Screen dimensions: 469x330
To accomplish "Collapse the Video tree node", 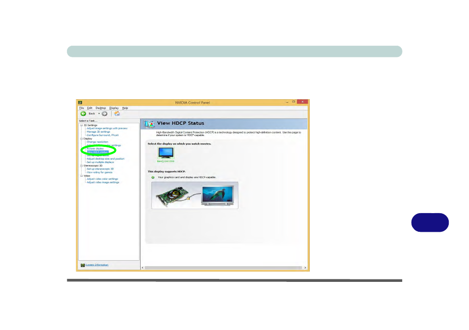I will click(x=81, y=176).
